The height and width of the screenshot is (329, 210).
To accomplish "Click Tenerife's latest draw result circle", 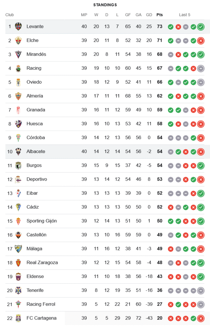I will [x=201, y=291].
